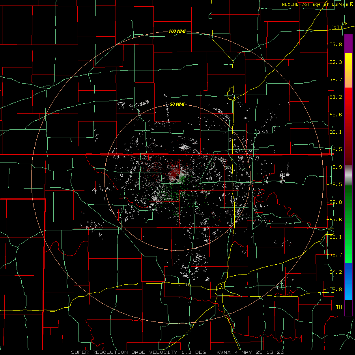The width and height of the screenshot is (355, 355).
Task: Click the -32.0 velocity scale value
Action: 334,202
